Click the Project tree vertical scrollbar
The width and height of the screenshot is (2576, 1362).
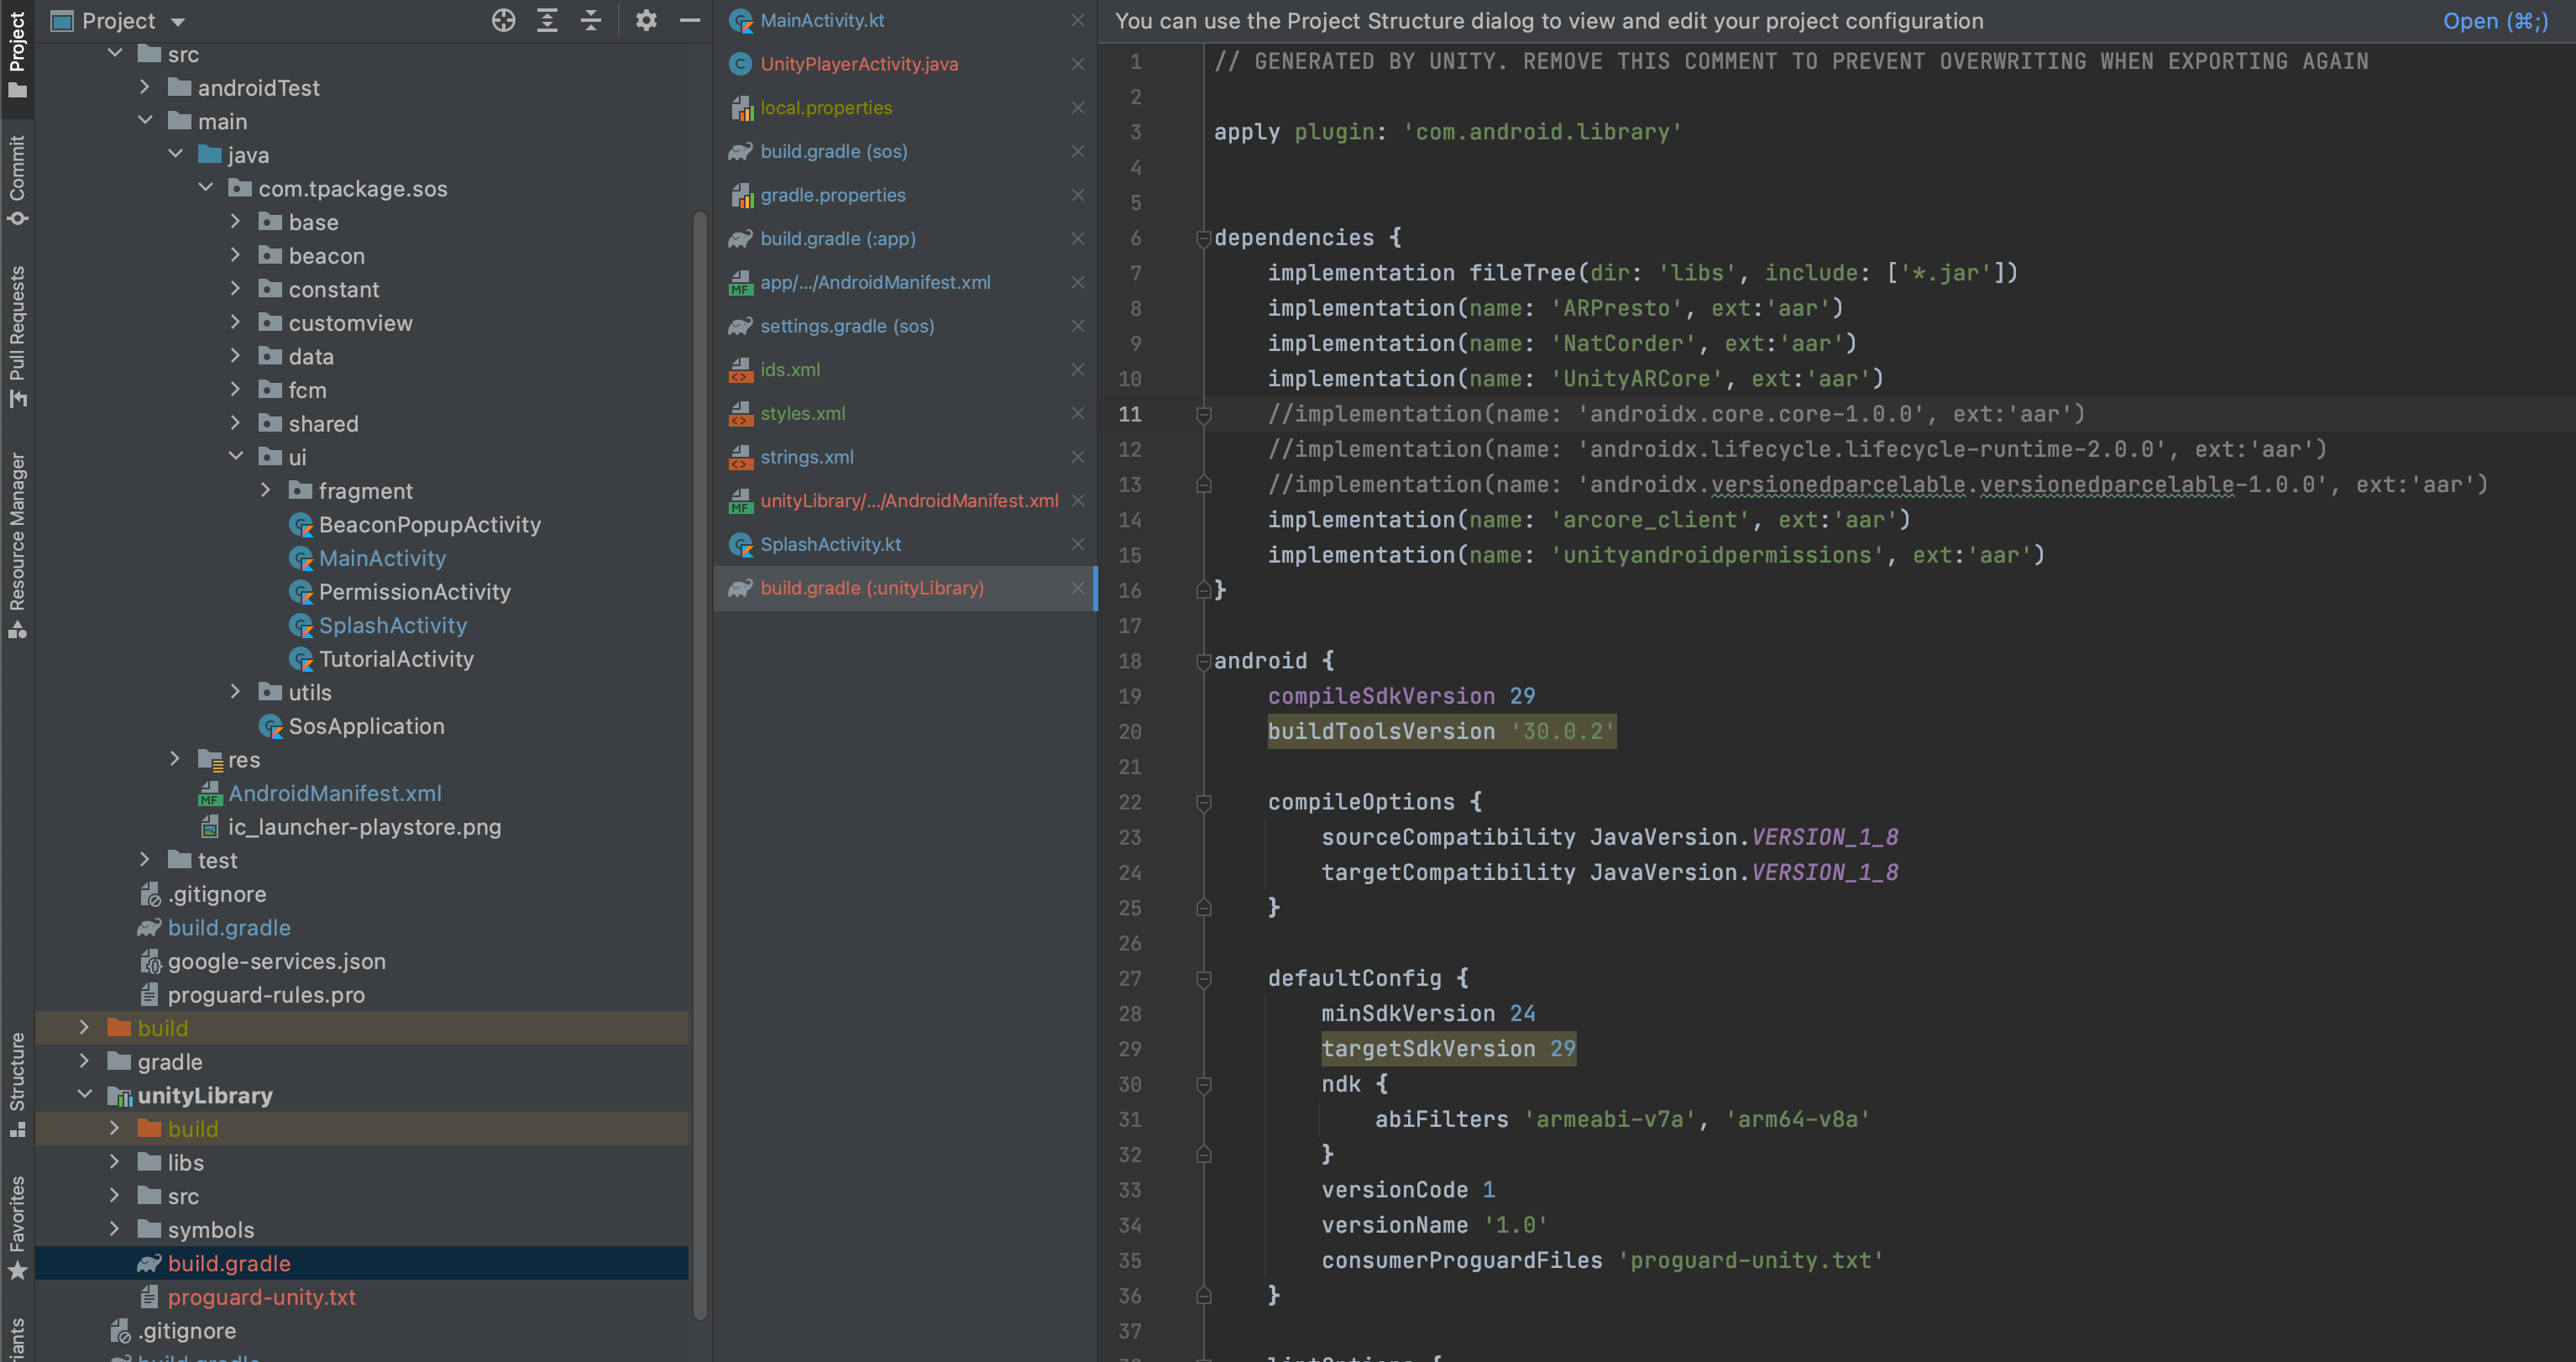(700, 760)
